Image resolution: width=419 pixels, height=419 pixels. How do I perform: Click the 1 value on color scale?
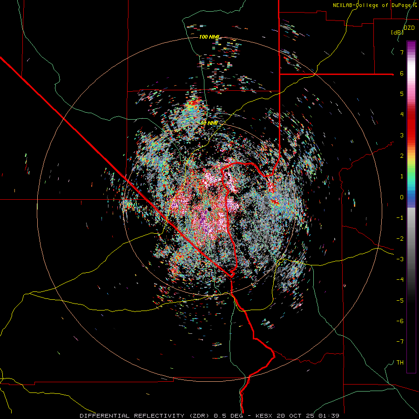pos(402,176)
